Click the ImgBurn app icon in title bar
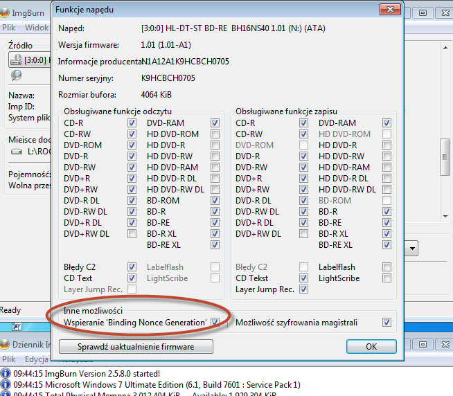Viewport: 453px width, 396px height. (4, 12)
